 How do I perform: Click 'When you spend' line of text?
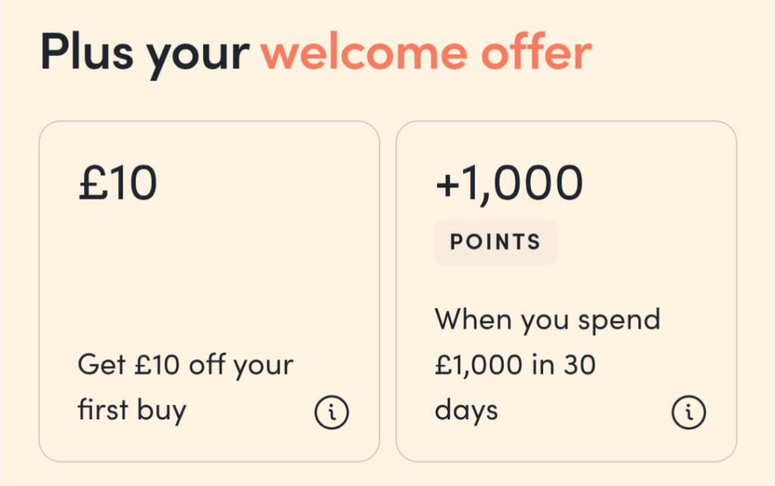[547, 319]
